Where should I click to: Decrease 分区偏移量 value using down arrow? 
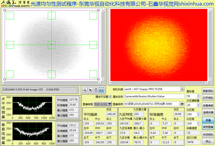(x=198, y=106)
